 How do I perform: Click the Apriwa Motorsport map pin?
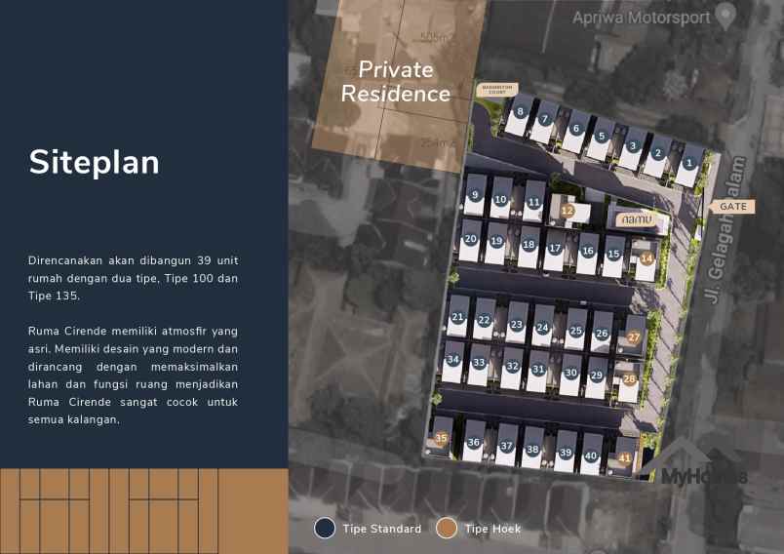point(725,16)
